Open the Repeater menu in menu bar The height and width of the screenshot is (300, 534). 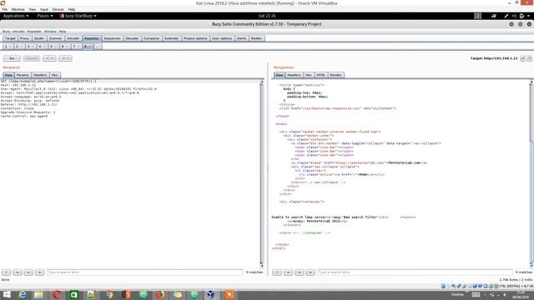[x=34, y=32]
